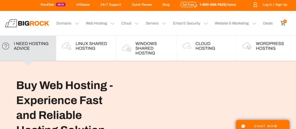Select the Linux Shared Hosting tab
This screenshot has height=129, width=296.
click(86, 48)
